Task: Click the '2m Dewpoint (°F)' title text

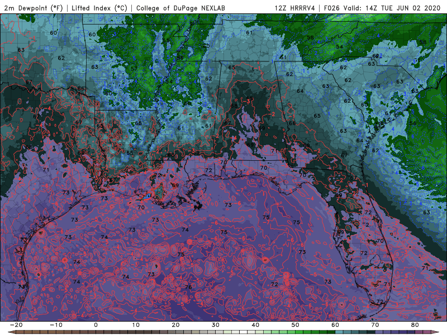Action: 34,8
